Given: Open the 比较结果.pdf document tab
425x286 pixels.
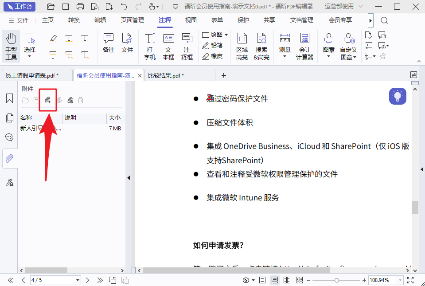Looking at the screenshot, I should pos(166,75).
